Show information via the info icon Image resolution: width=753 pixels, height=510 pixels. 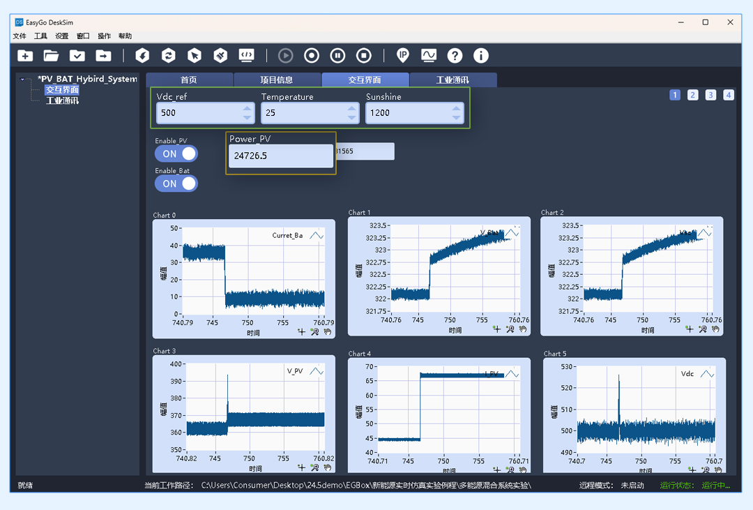(480, 56)
